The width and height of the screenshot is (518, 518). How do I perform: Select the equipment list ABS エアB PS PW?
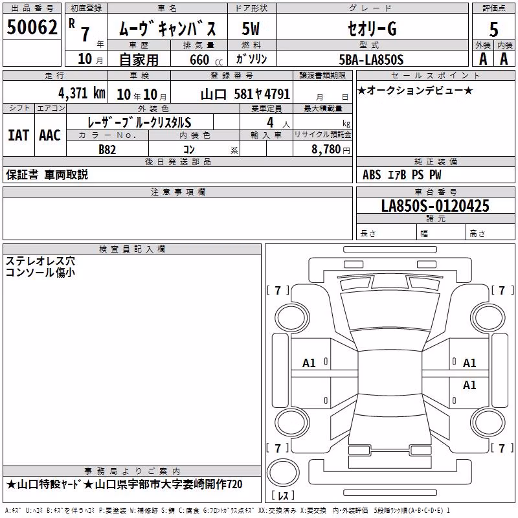pos(401,175)
